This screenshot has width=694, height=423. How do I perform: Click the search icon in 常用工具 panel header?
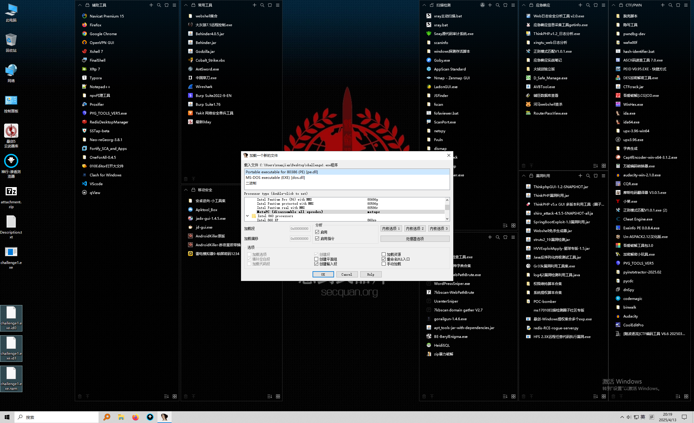pos(262,5)
